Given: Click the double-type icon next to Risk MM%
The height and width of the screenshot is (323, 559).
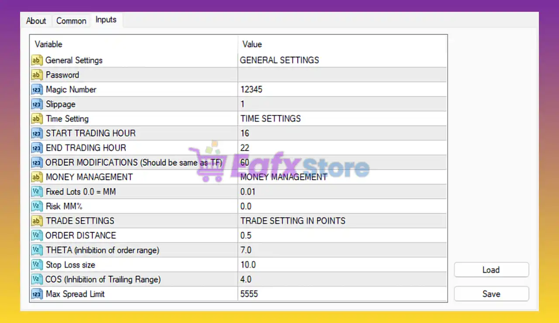Looking at the screenshot, I should tap(37, 206).
